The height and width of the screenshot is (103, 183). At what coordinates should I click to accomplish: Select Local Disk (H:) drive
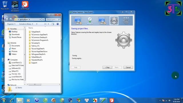[x=17, y=77]
